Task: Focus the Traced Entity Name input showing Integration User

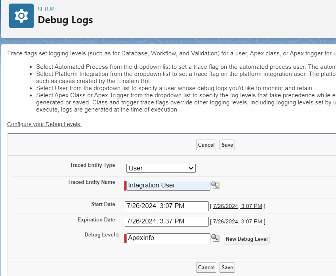Action: [168, 185]
